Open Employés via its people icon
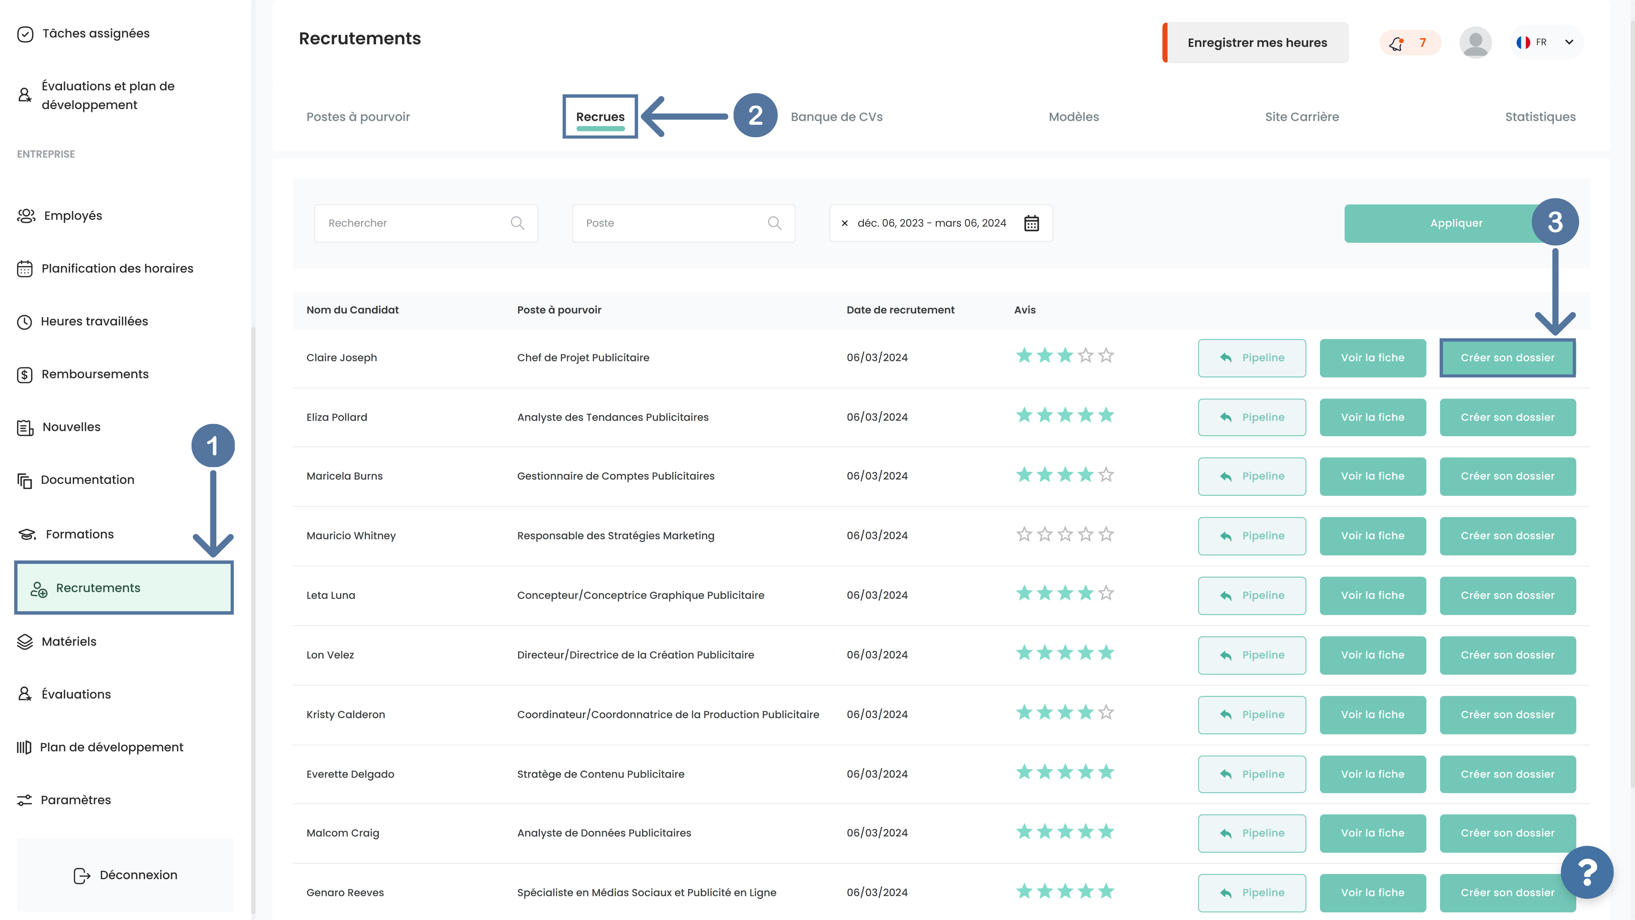 [26, 216]
